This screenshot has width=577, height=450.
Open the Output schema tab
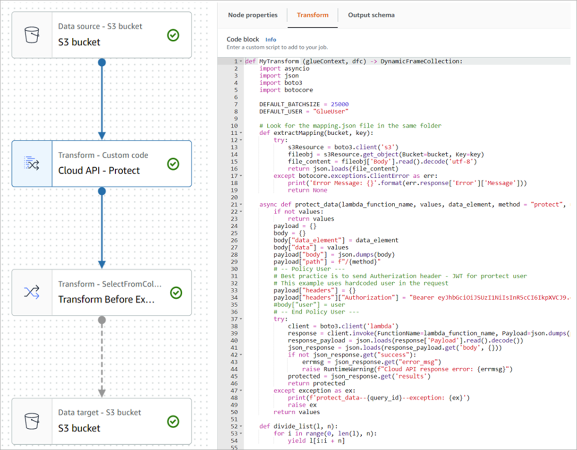pos(371,15)
